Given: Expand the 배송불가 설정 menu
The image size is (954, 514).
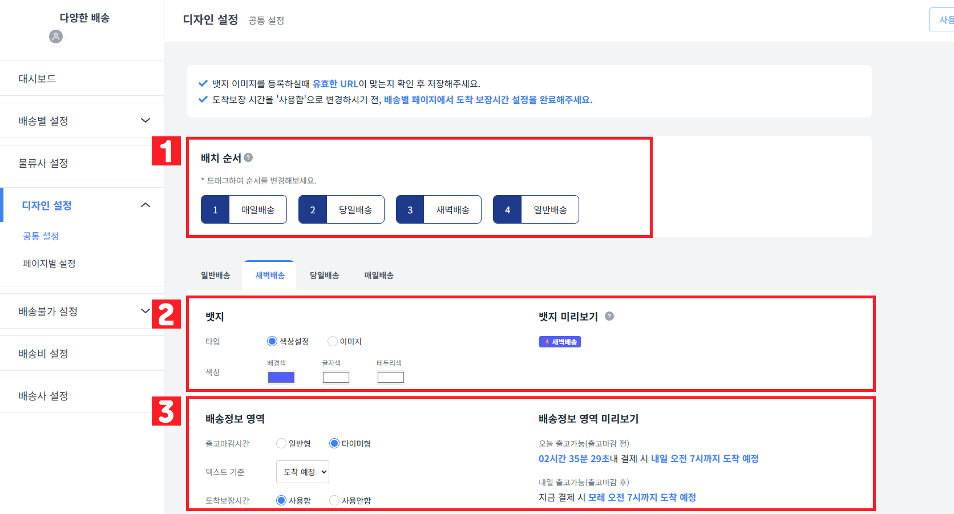Looking at the screenshot, I should click(146, 310).
